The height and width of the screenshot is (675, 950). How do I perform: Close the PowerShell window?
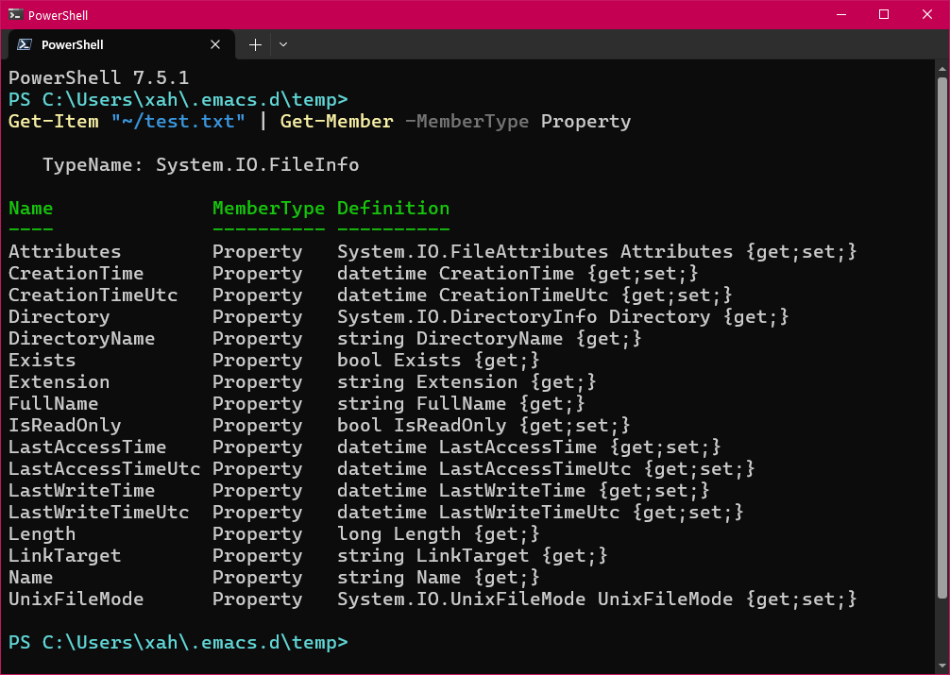[x=927, y=14]
